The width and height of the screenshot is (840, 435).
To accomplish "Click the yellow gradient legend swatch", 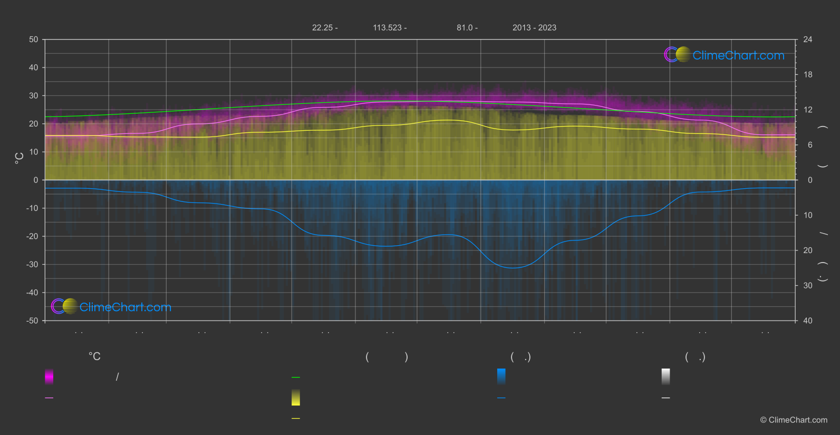I will pyautogui.click(x=296, y=398).
